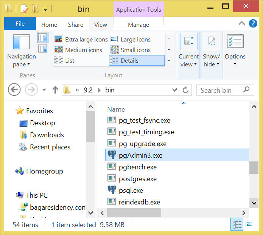Open the Navigation pane dropdown arrow

coord(28,64)
